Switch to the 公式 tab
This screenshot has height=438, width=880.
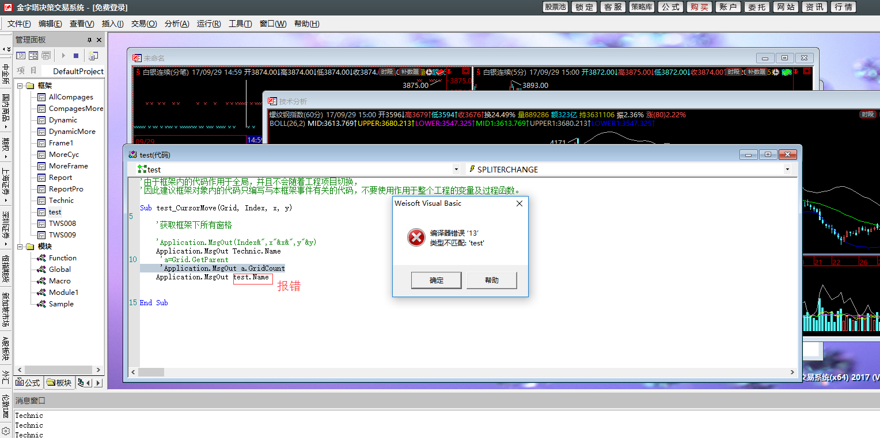tap(28, 382)
